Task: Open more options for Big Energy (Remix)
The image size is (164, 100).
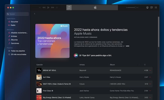Action: [x=150, y=97]
